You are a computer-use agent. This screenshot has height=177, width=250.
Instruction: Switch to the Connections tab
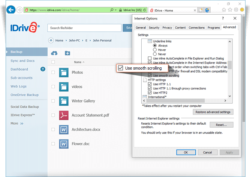point(196,28)
